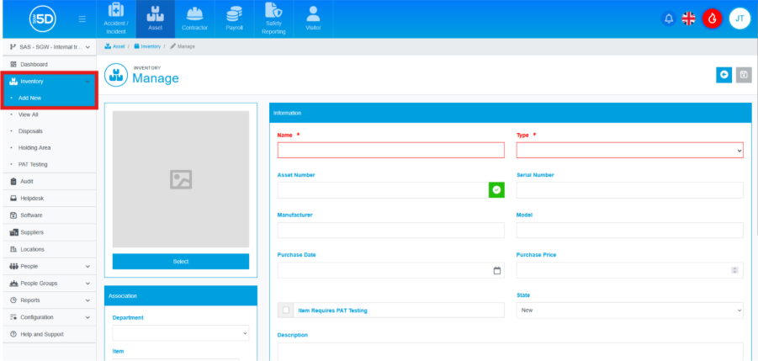Click the blue back arrow button
Image resolution: width=758 pixels, height=361 pixels.
(x=724, y=75)
